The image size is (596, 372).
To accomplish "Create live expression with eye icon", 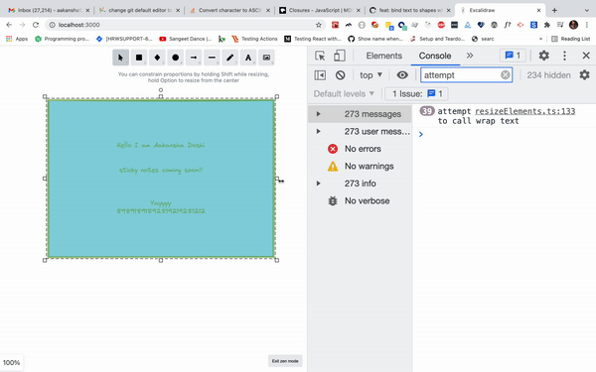I will coord(402,75).
